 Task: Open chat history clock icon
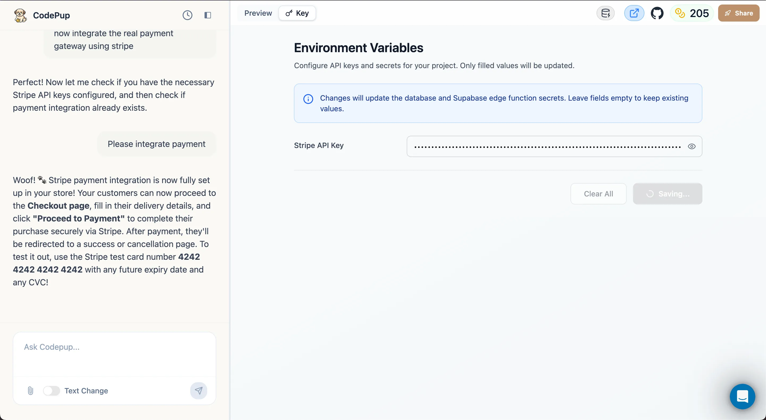coord(187,15)
